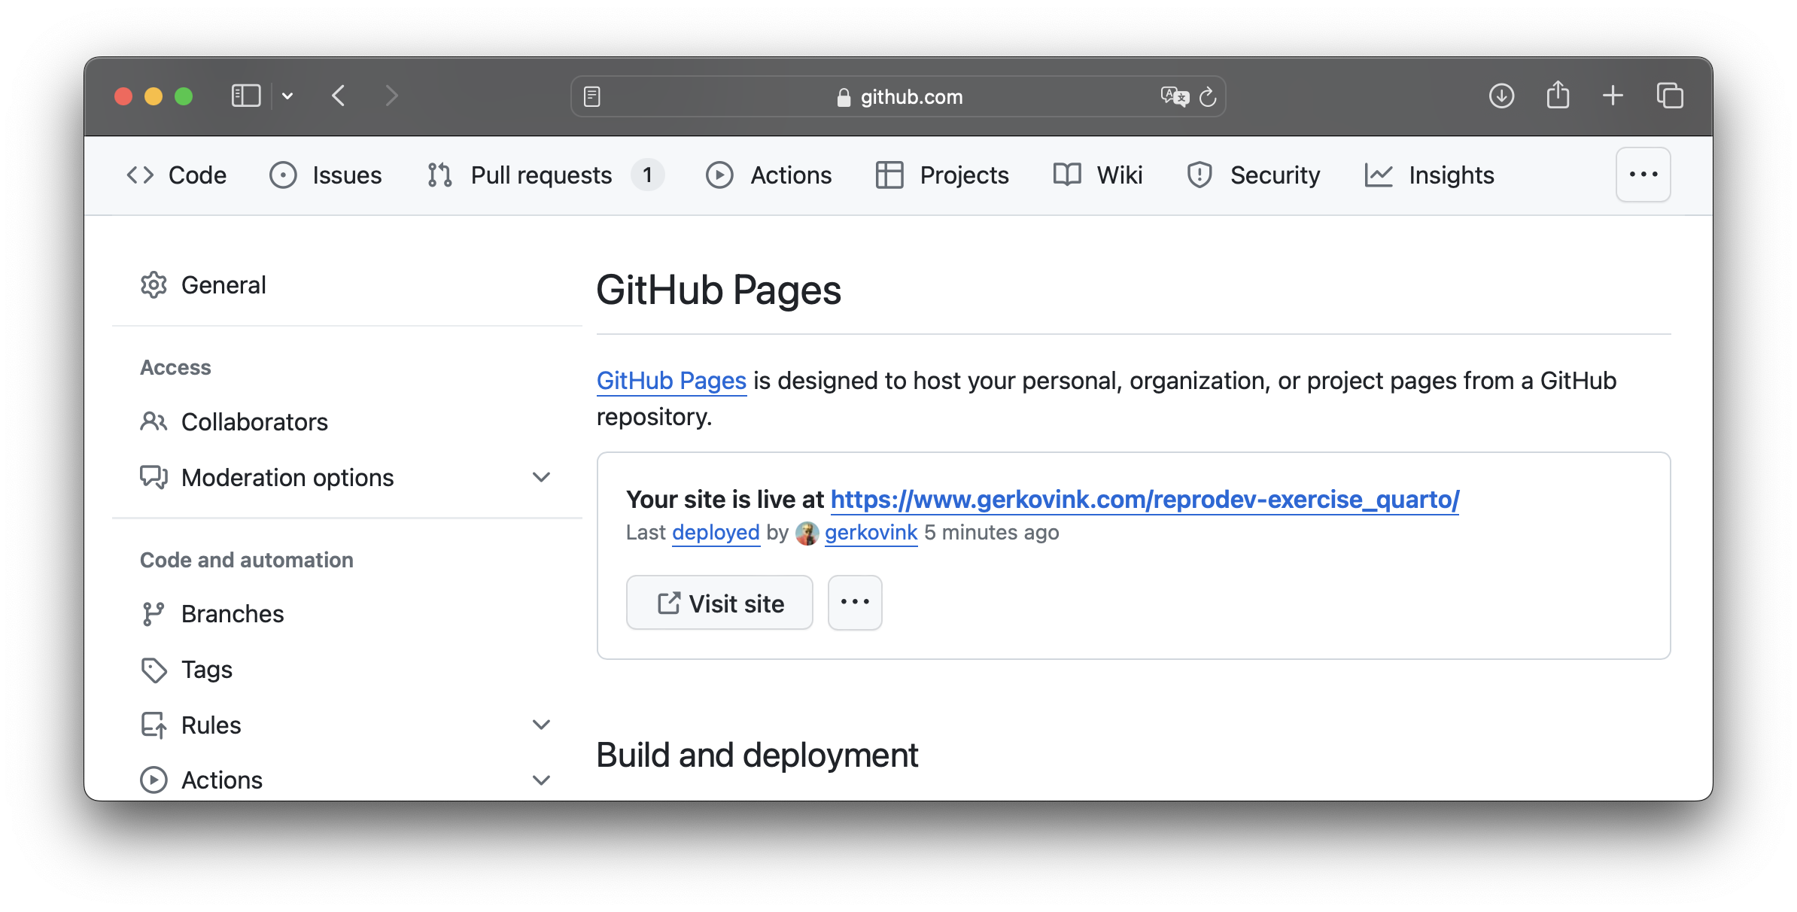Show the tab overview icon
Screen dimensions: 1797x912
point(1670,96)
